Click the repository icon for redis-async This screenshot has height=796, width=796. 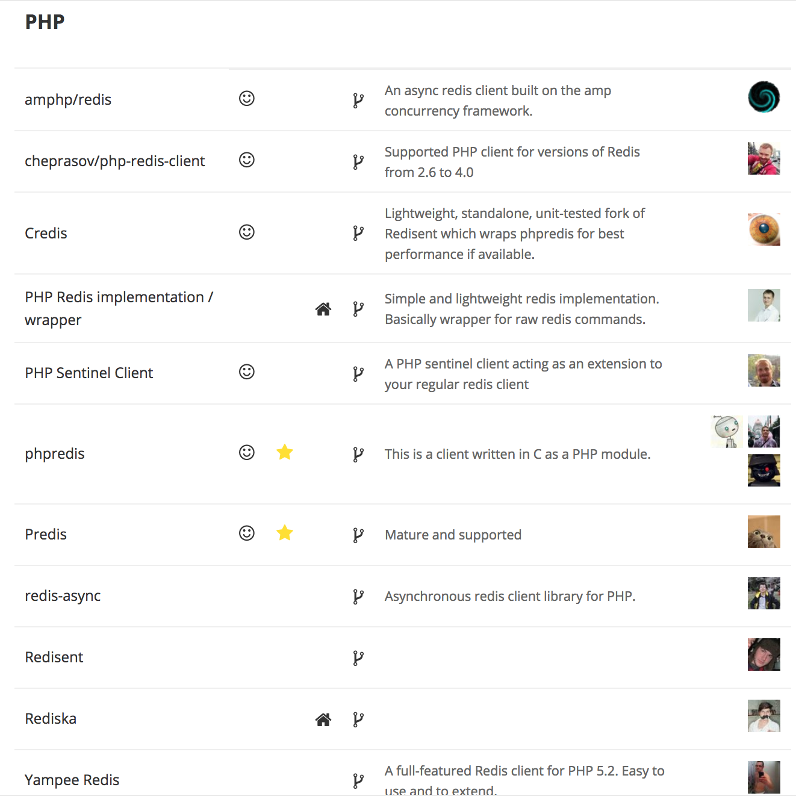pos(358,597)
